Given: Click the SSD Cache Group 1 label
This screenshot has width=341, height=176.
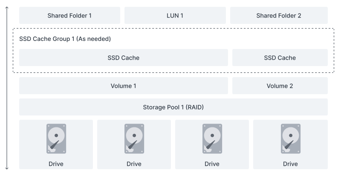Looking at the screenshot, I should point(65,39).
